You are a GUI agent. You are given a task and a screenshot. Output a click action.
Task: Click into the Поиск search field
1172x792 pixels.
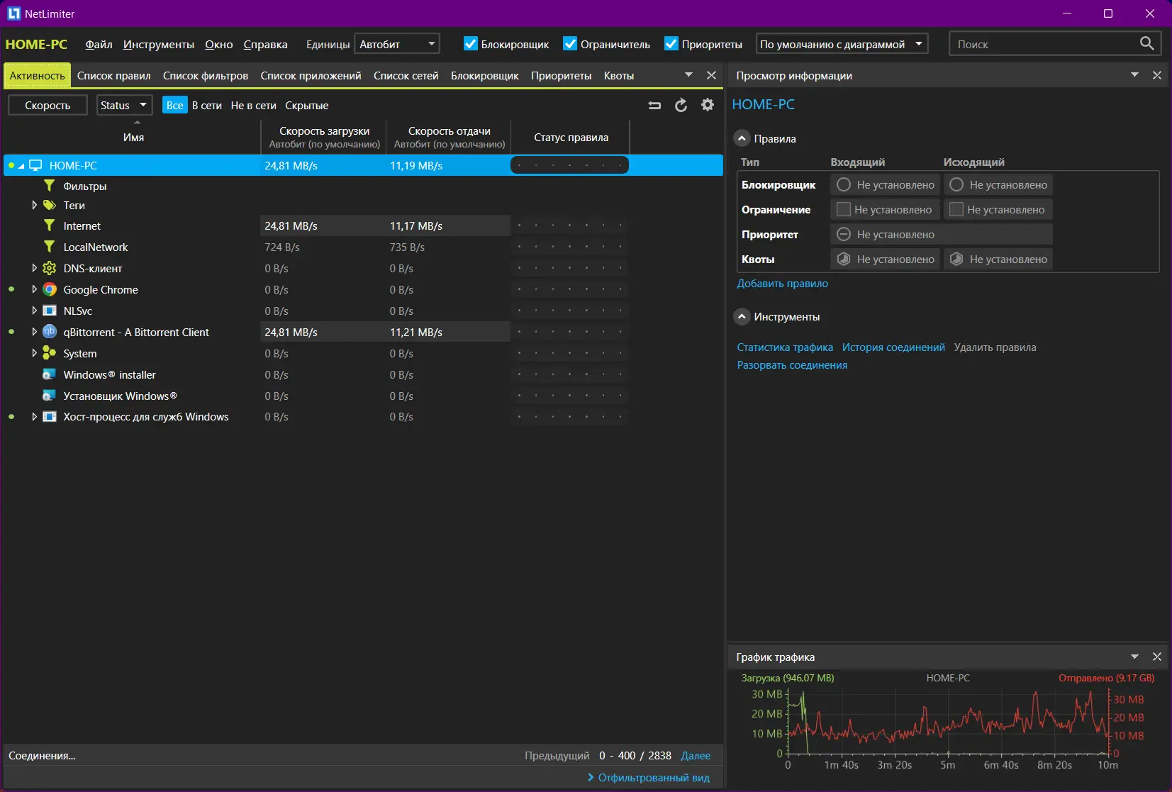1042,44
